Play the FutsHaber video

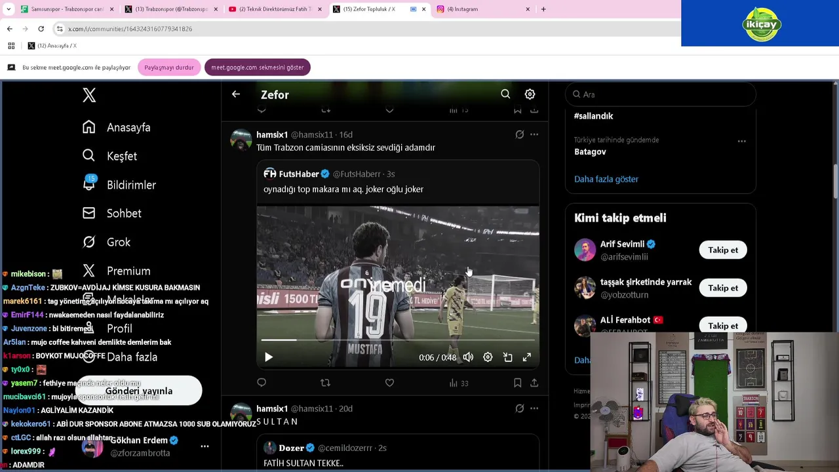point(268,357)
